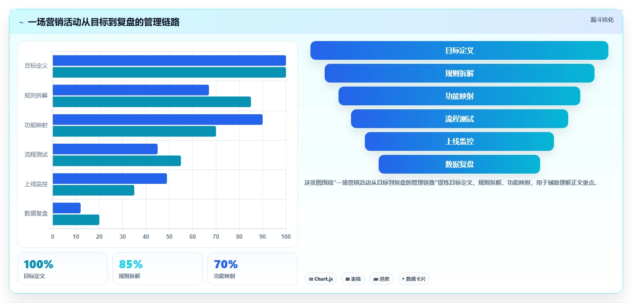632x303 pixels.
Task: Choose the 上线监控 funnel stage
Action: point(459,141)
